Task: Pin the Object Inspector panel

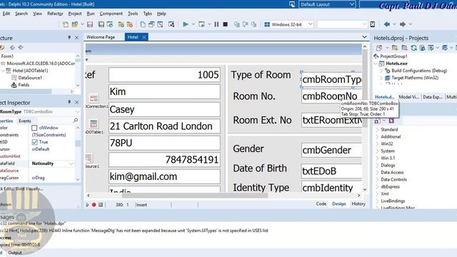Action: (x=69, y=102)
